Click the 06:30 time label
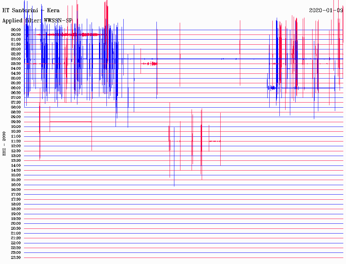This screenshot has width=346, height=264. coord(16,93)
